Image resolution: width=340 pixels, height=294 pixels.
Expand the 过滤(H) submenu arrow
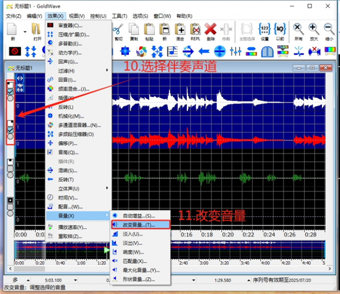point(107,70)
